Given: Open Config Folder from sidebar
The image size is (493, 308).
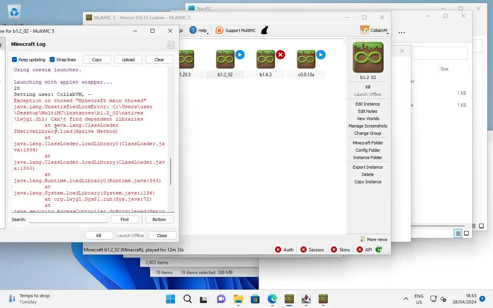Looking at the screenshot, I should 368,150.
